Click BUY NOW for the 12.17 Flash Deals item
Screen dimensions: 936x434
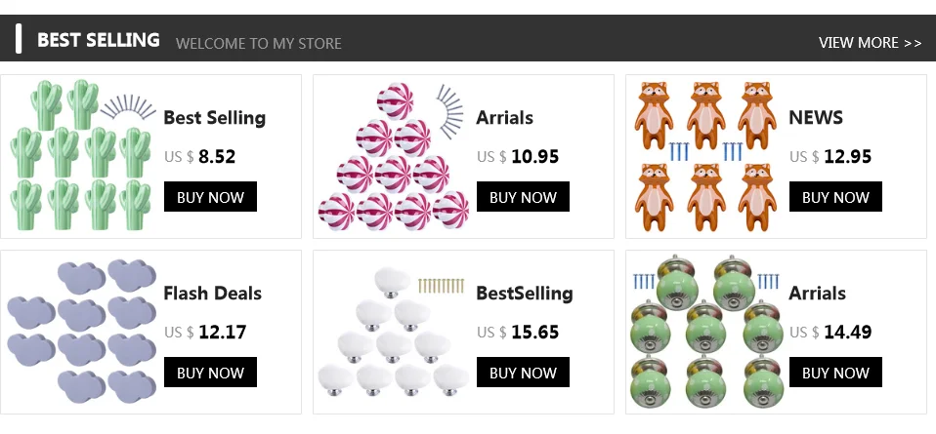click(210, 372)
